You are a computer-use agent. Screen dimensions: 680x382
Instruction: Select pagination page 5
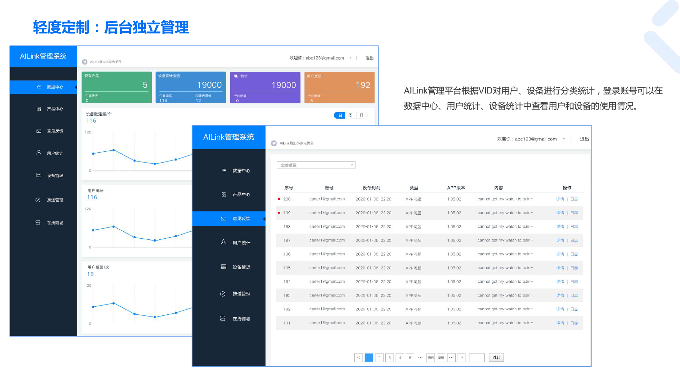(410, 358)
